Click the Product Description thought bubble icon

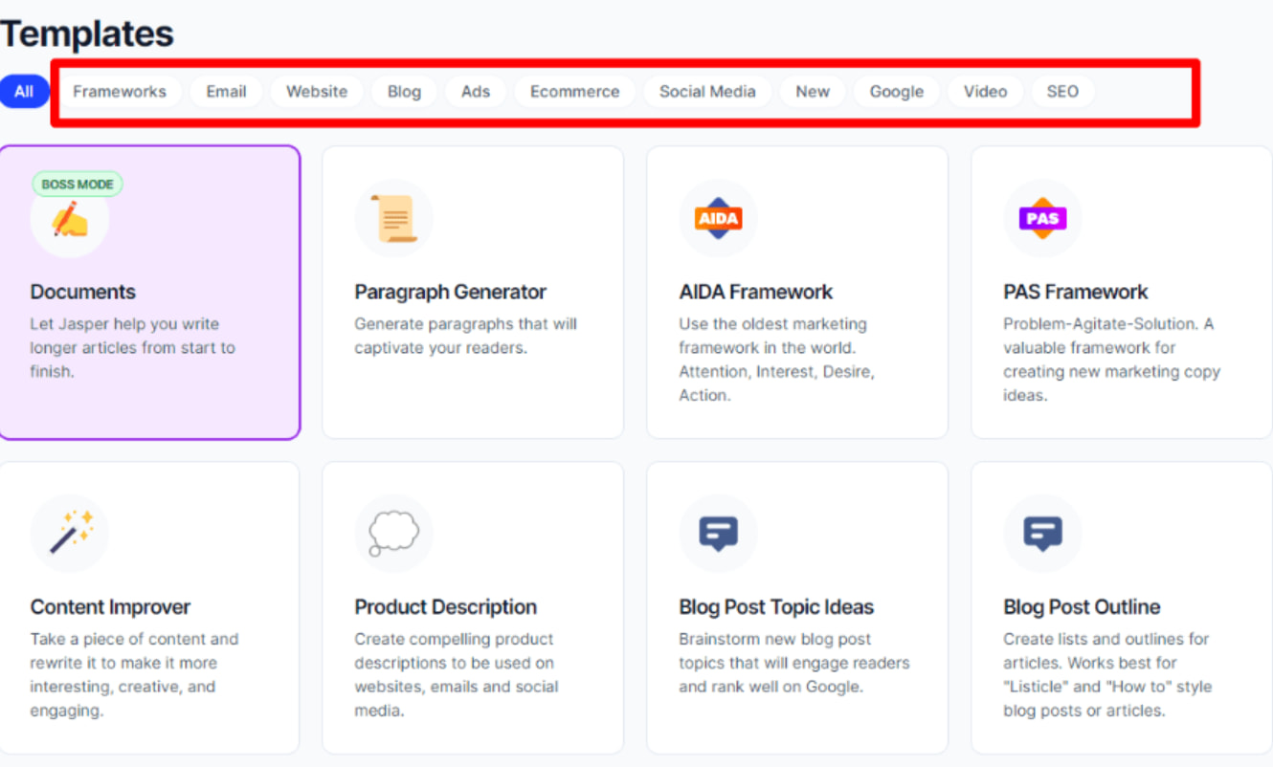[393, 533]
